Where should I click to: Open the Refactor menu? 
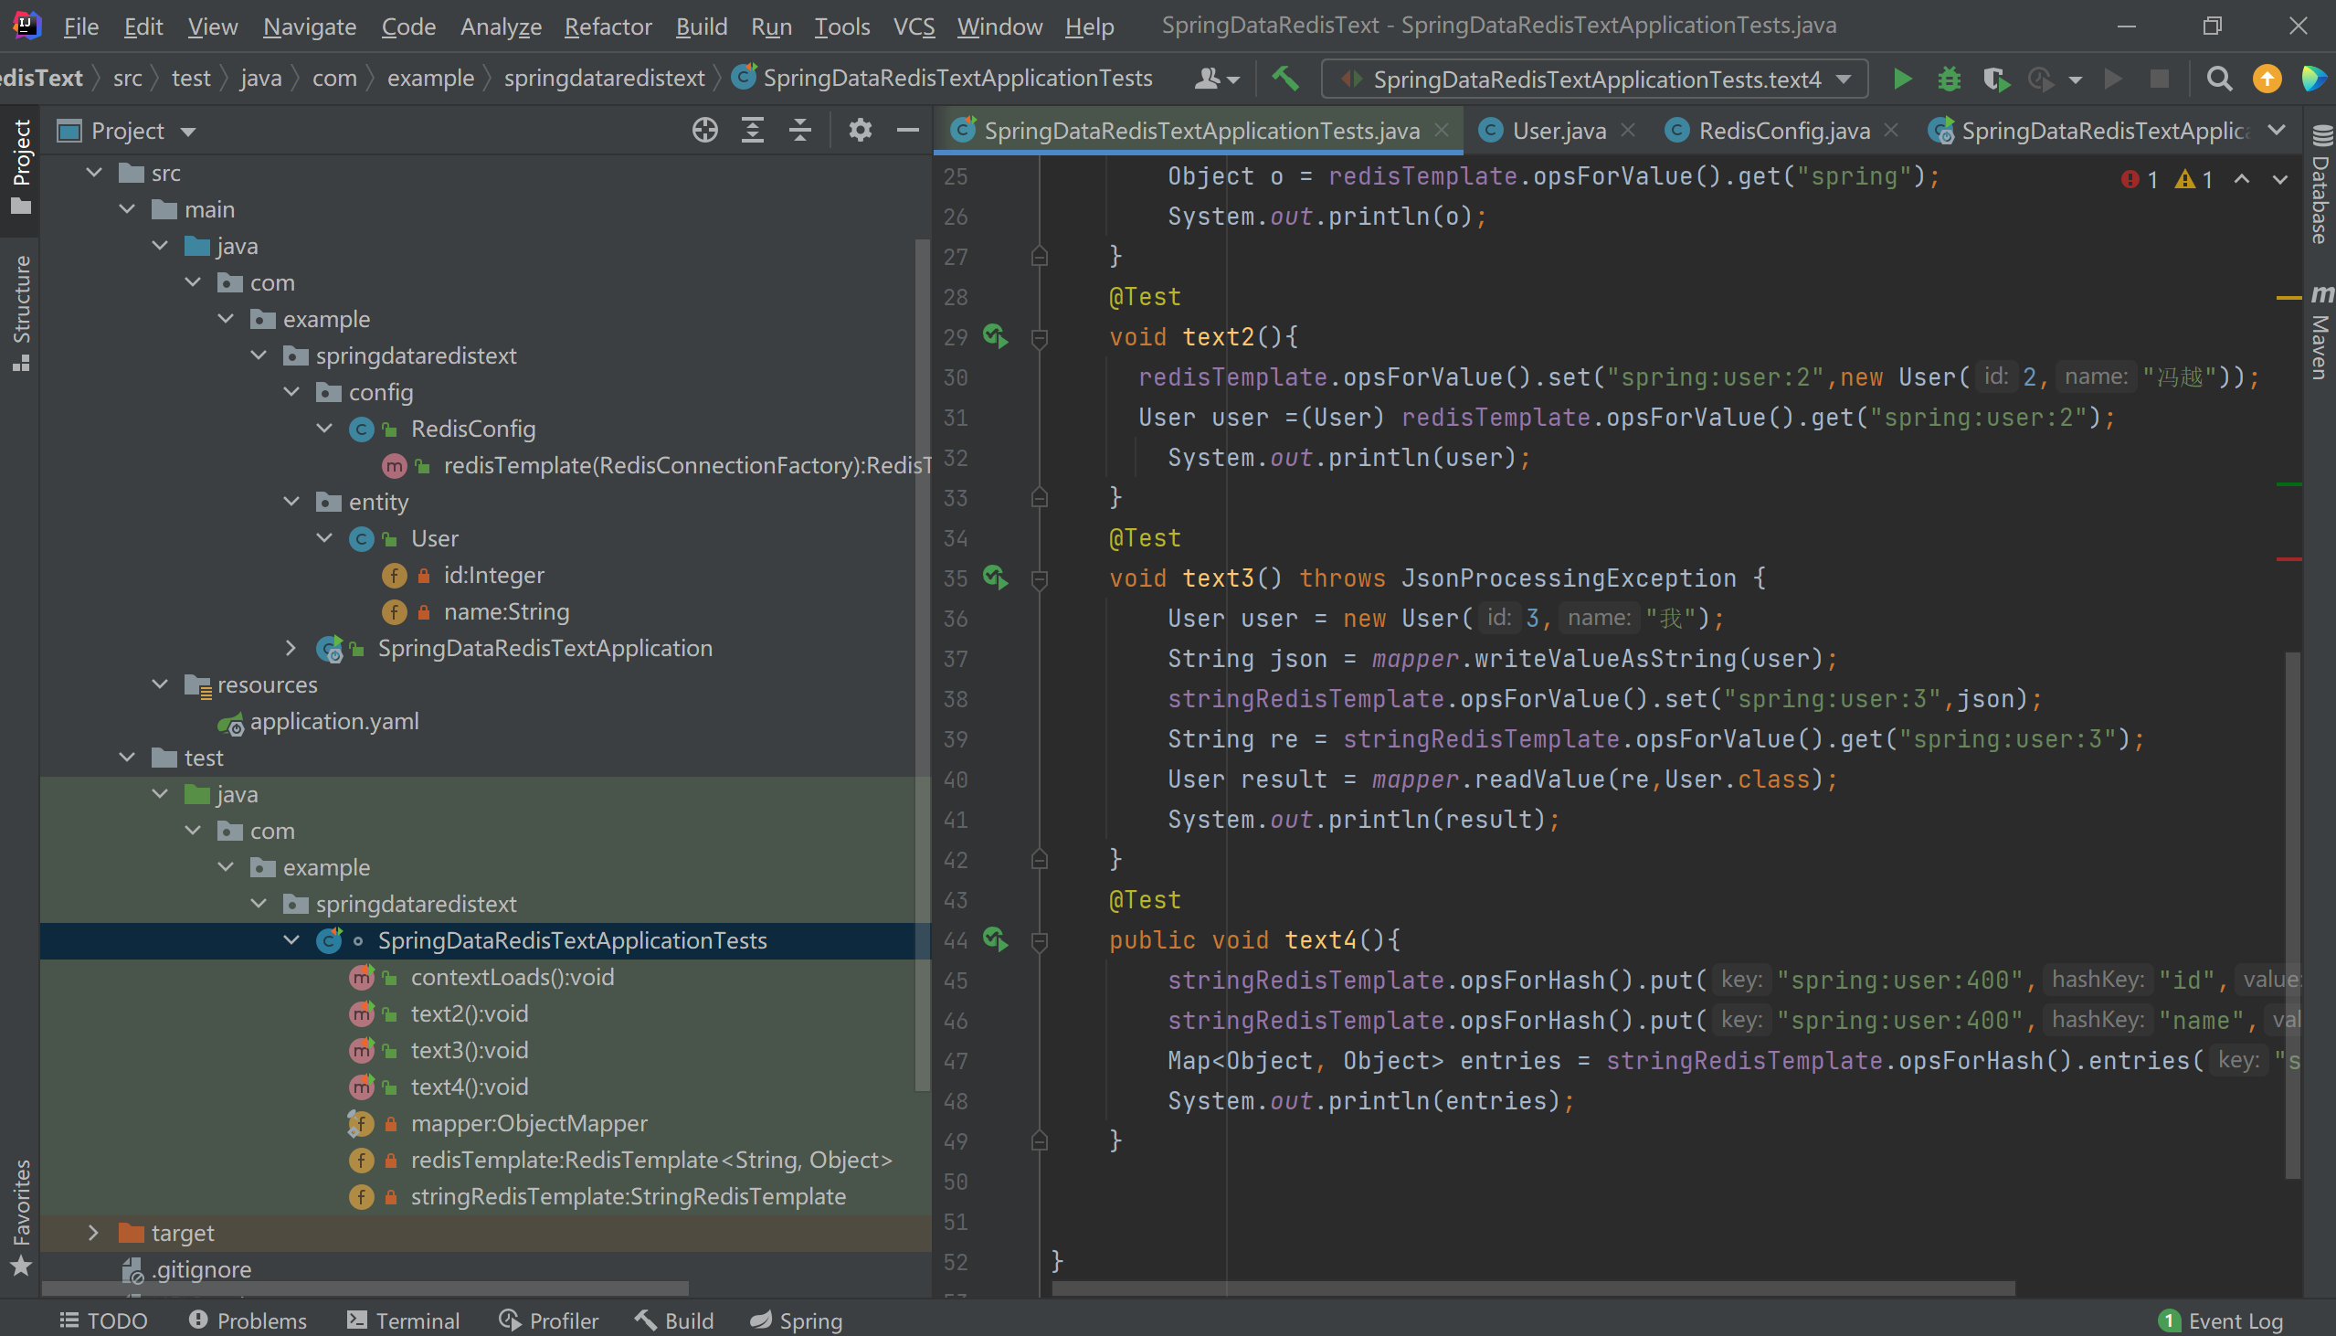pyautogui.click(x=608, y=26)
